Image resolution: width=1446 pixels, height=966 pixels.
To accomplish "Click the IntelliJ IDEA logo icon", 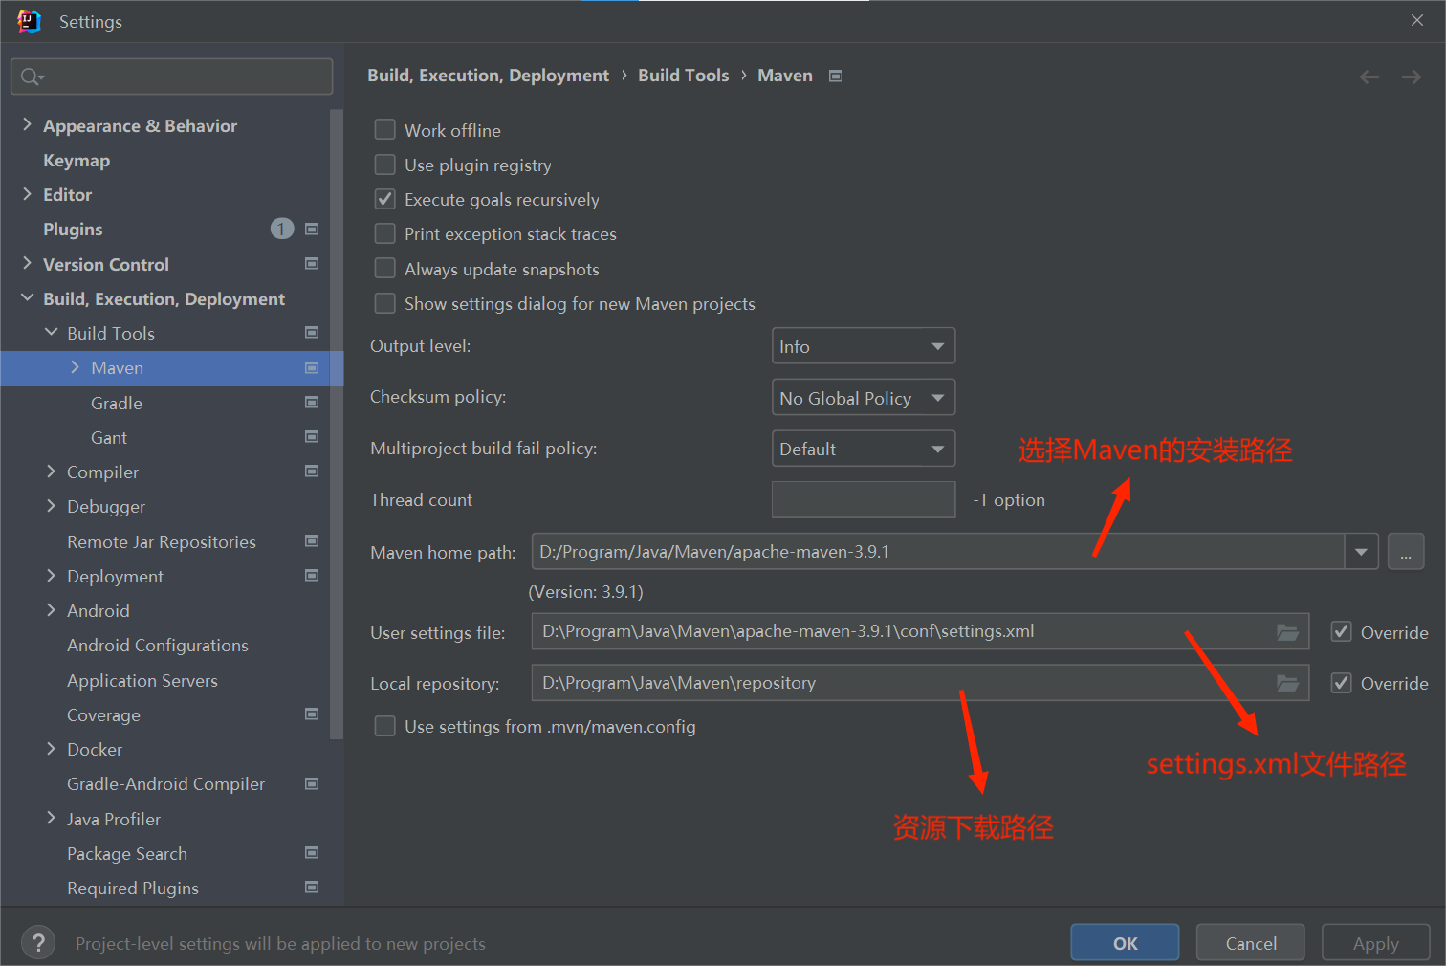I will (x=29, y=21).
